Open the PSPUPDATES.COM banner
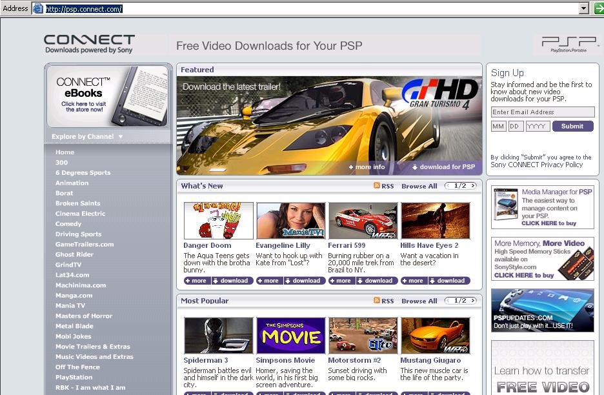This screenshot has height=395, width=604. (542, 310)
